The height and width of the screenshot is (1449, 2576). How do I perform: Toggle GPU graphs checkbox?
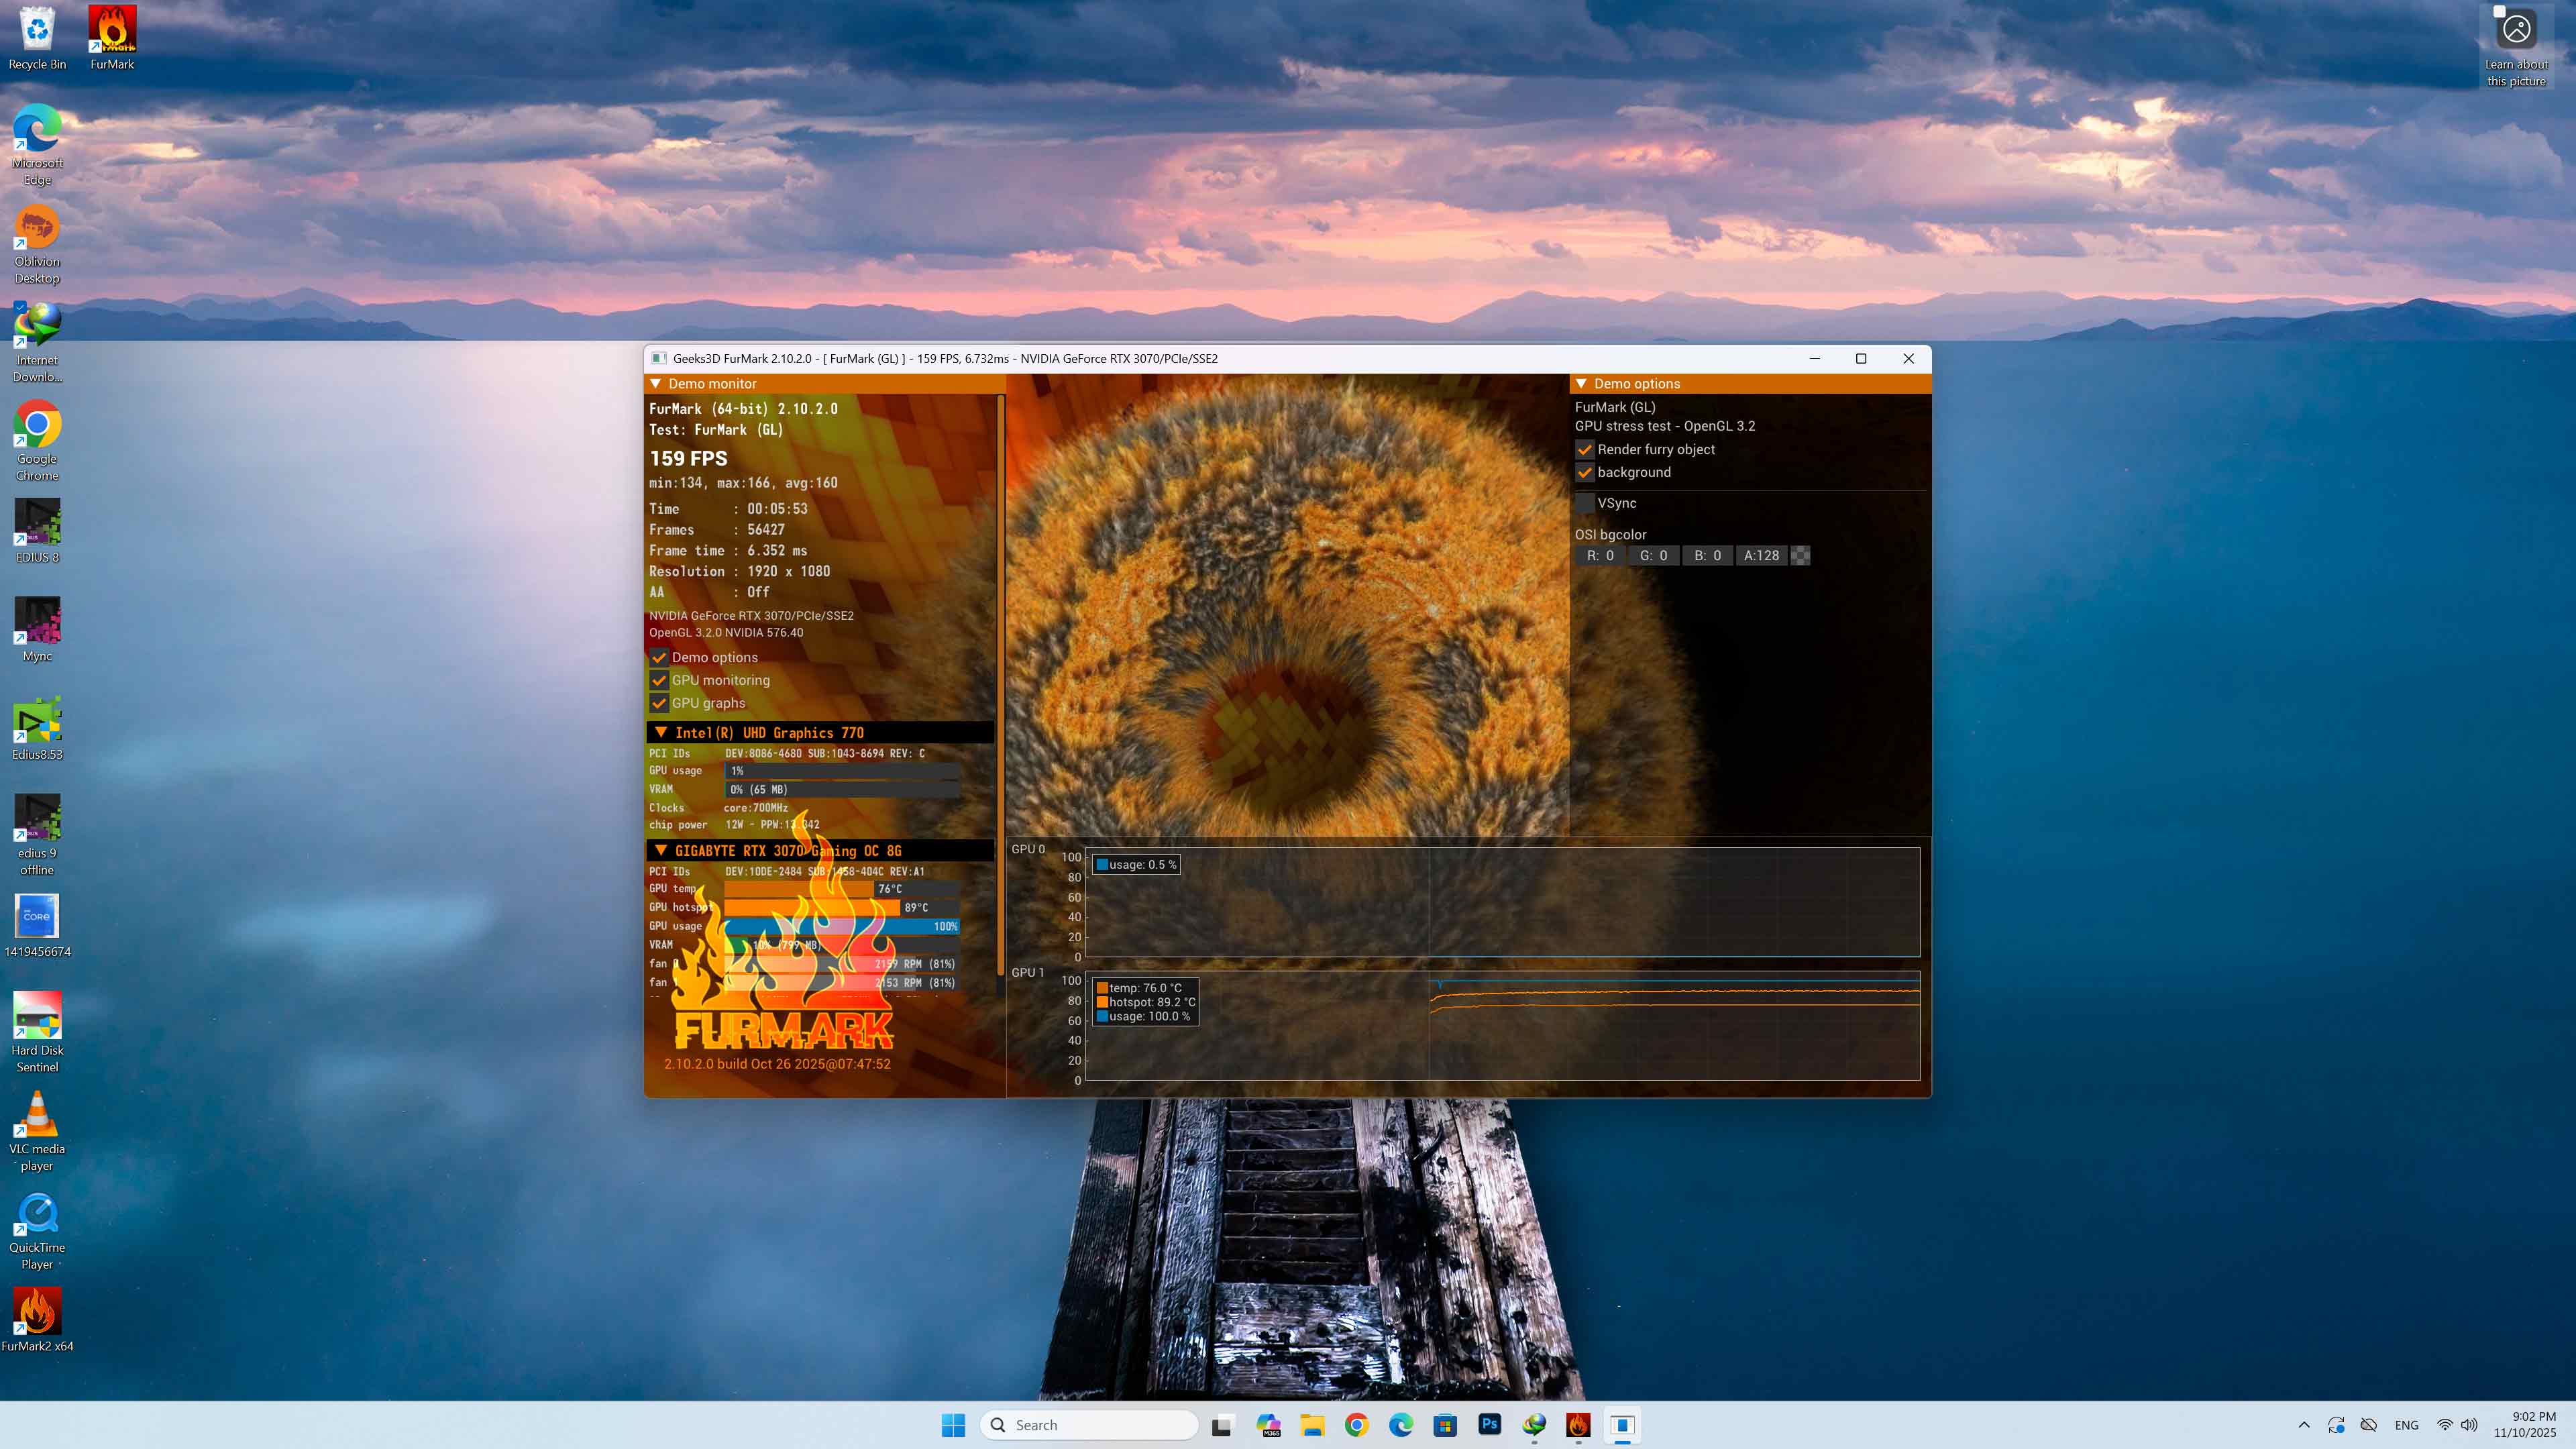(x=659, y=703)
